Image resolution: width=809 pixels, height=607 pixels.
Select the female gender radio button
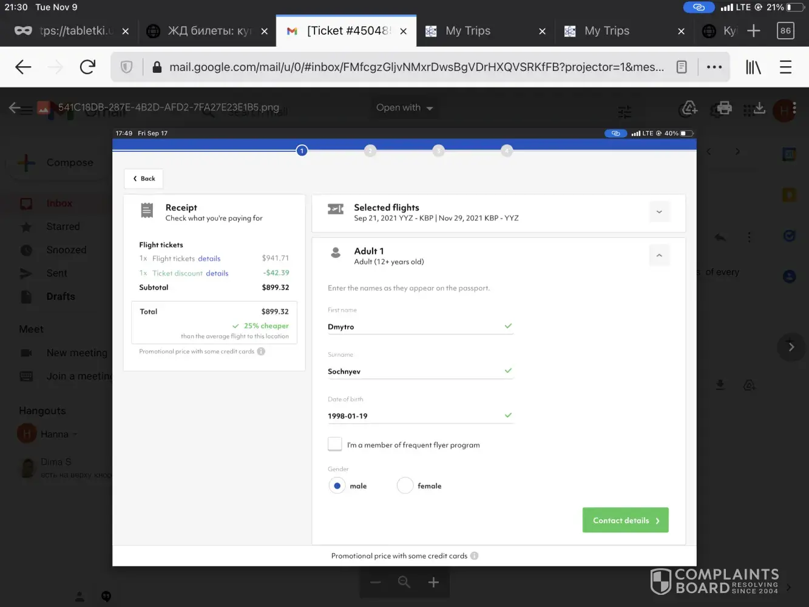click(x=405, y=486)
